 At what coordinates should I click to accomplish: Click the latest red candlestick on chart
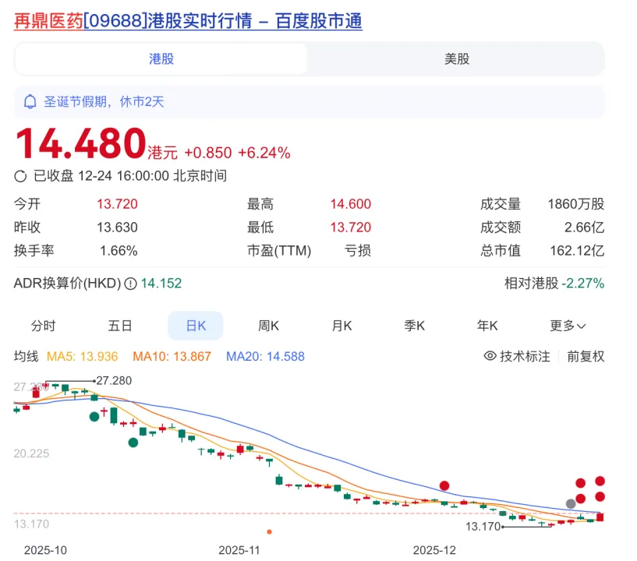point(600,517)
